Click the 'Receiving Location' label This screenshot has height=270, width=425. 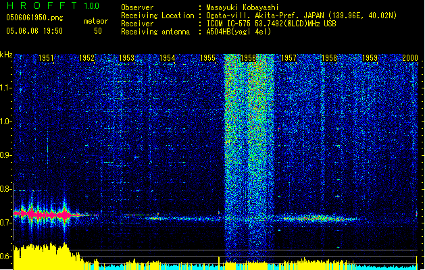(x=157, y=16)
